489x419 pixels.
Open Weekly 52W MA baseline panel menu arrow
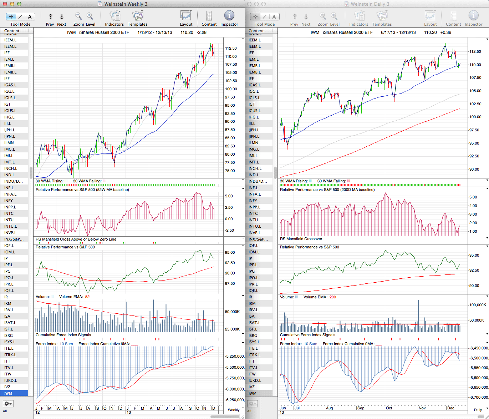(243, 189)
